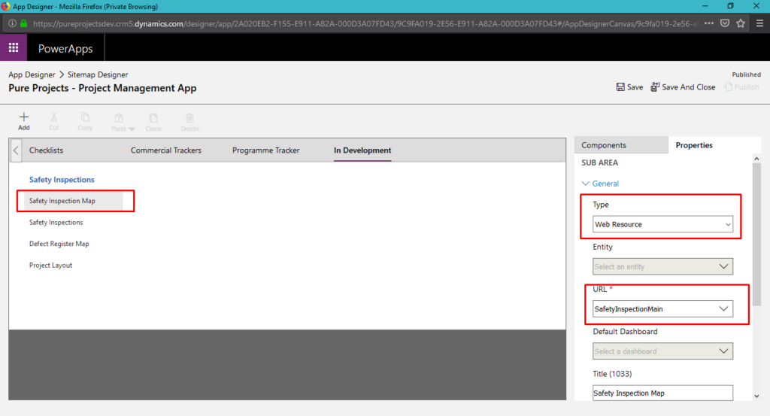Select the Commercial Trackers tab
Viewport: 770px width, 416px height.
coord(166,150)
